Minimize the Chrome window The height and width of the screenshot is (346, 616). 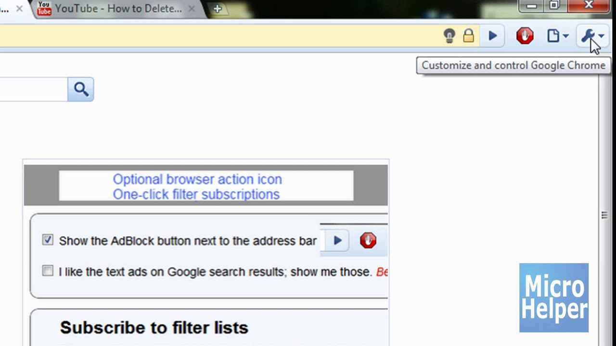pos(532,6)
